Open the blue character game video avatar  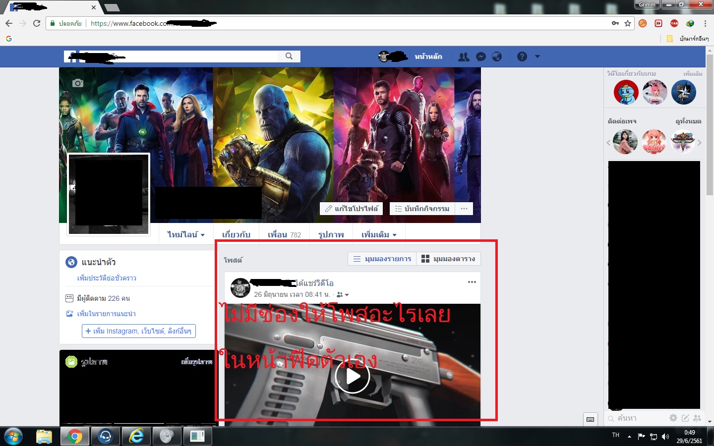pos(626,92)
